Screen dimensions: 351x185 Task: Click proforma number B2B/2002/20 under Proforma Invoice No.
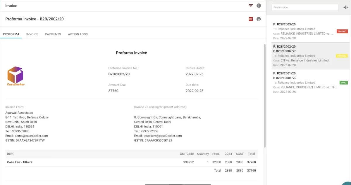click(x=119, y=74)
